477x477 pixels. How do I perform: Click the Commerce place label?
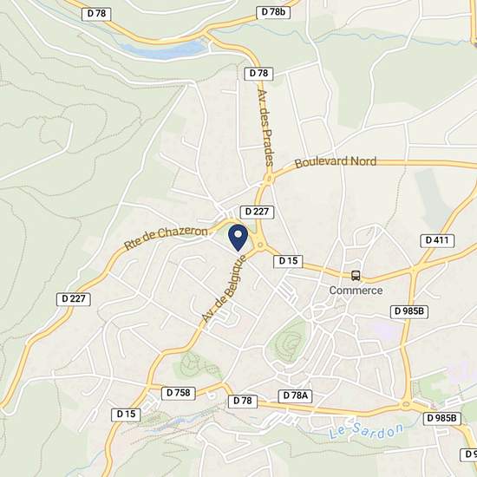[x=356, y=291]
